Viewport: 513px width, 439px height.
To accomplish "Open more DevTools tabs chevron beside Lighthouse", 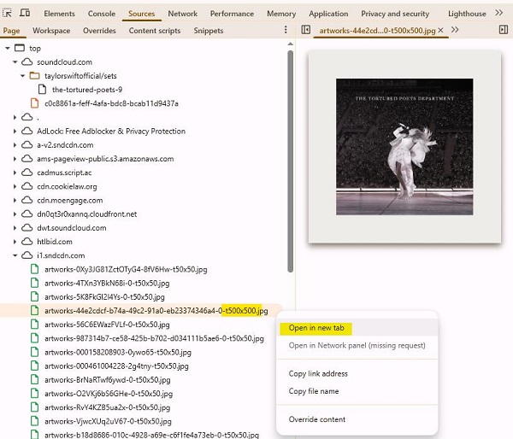I will 499,13.
